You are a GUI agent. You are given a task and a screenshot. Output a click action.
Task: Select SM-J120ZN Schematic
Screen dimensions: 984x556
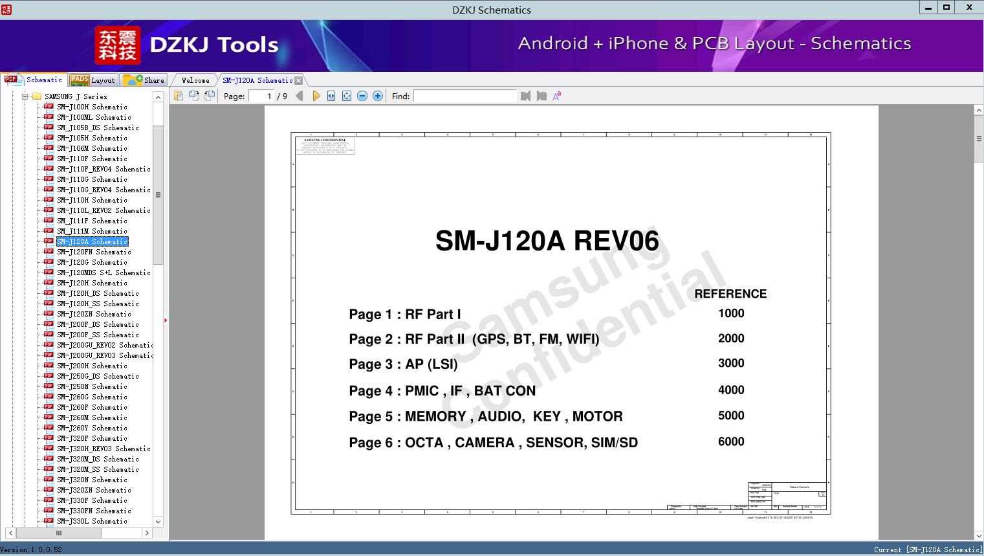(x=94, y=314)
